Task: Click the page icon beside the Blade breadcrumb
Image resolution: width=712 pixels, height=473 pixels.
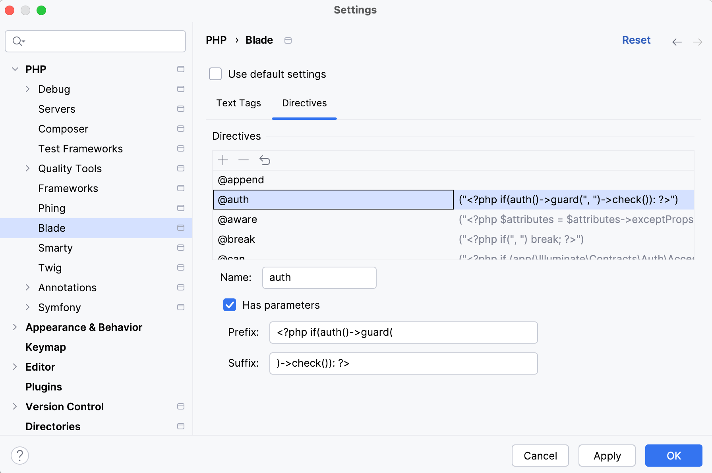Action: (288, 40)
